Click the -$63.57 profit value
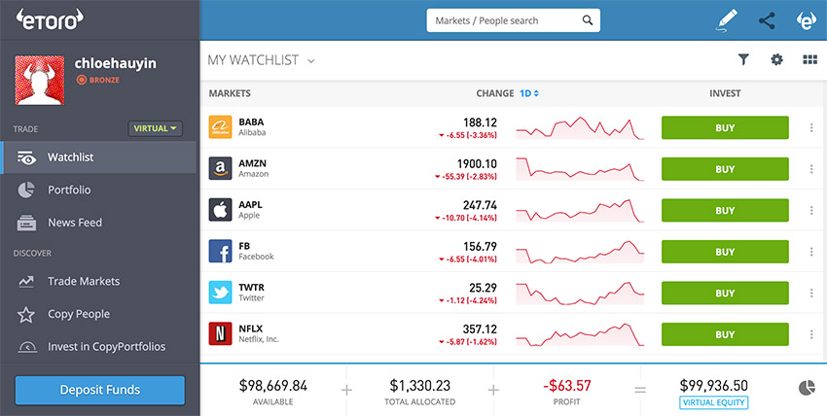The width and height of the screenshot is (827, 416). 567,386
